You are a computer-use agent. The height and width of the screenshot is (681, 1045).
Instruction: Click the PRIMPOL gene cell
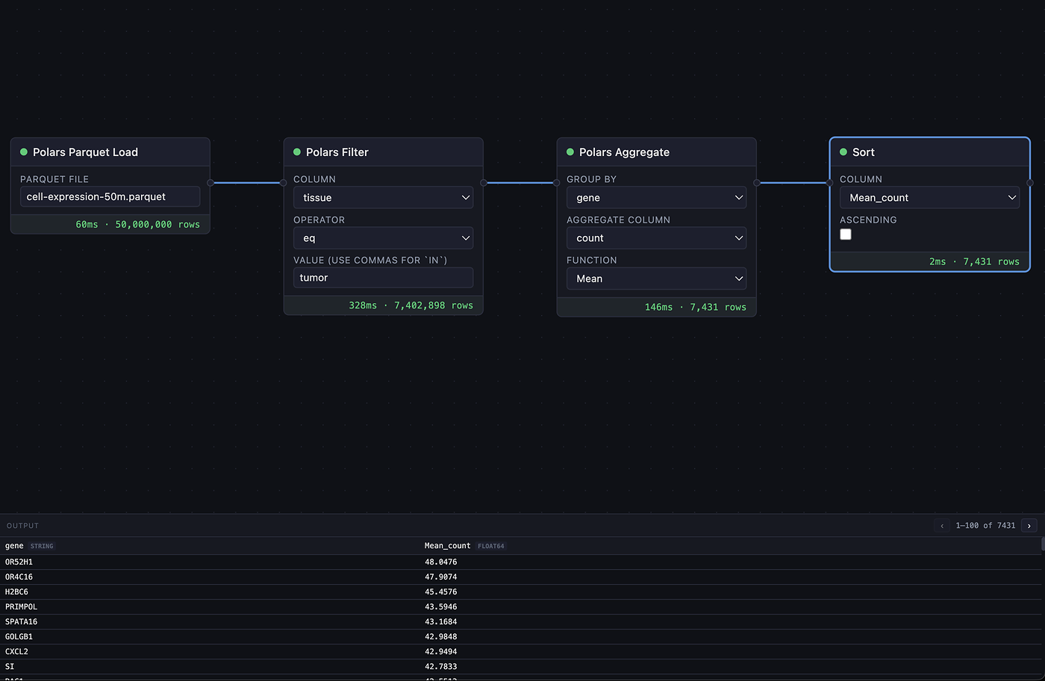click(21, 606)
